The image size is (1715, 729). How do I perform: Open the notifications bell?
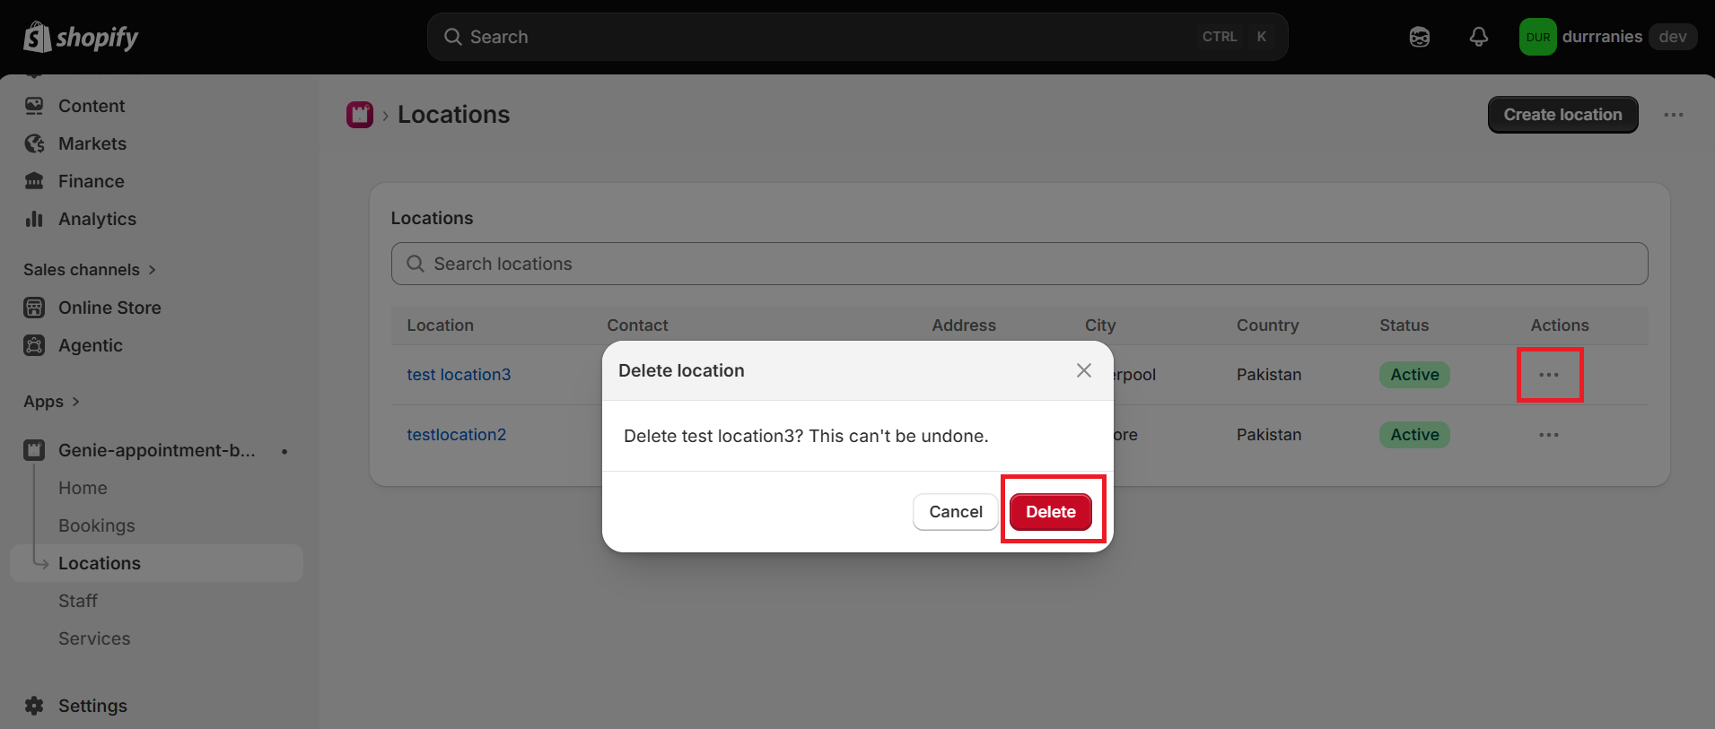[1479, 37]
